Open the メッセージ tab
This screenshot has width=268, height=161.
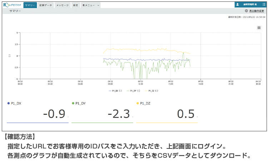(63, 5)
